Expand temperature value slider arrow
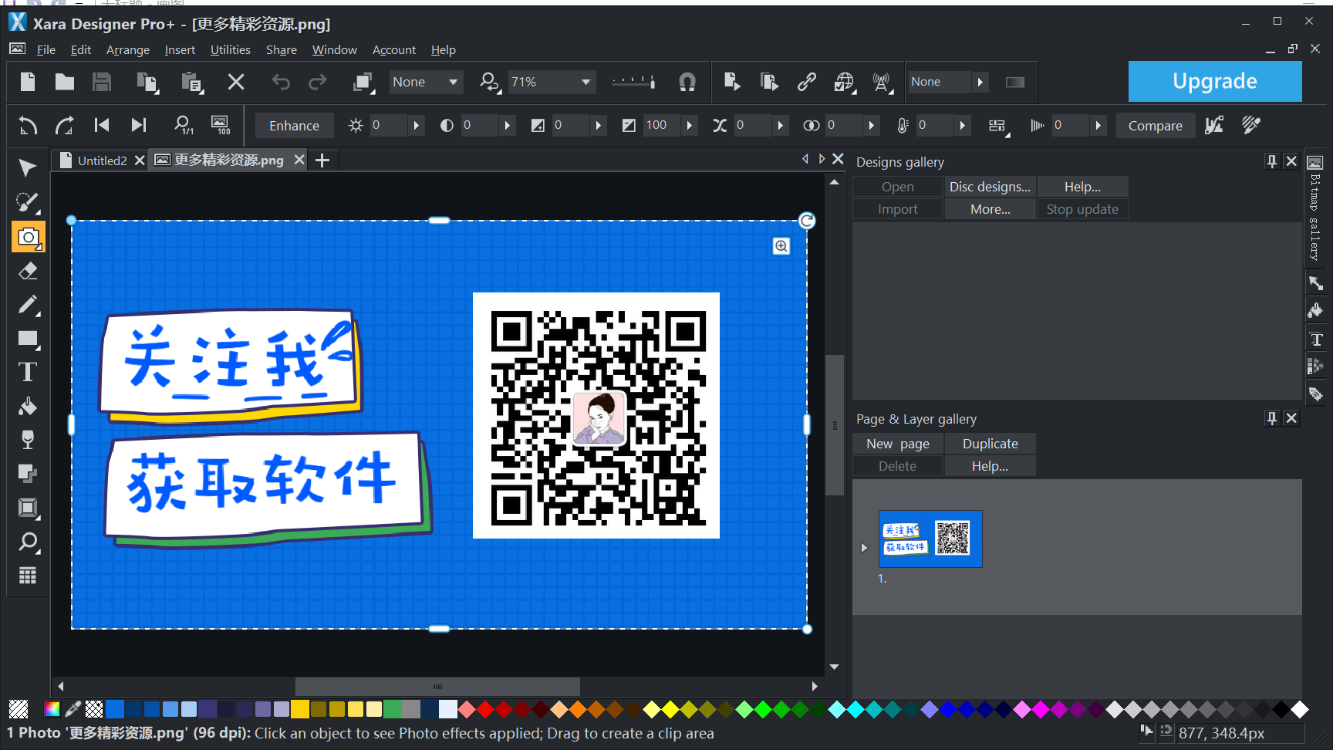The height and width of the screenshot is (750, 1333). tap(962, 125)
